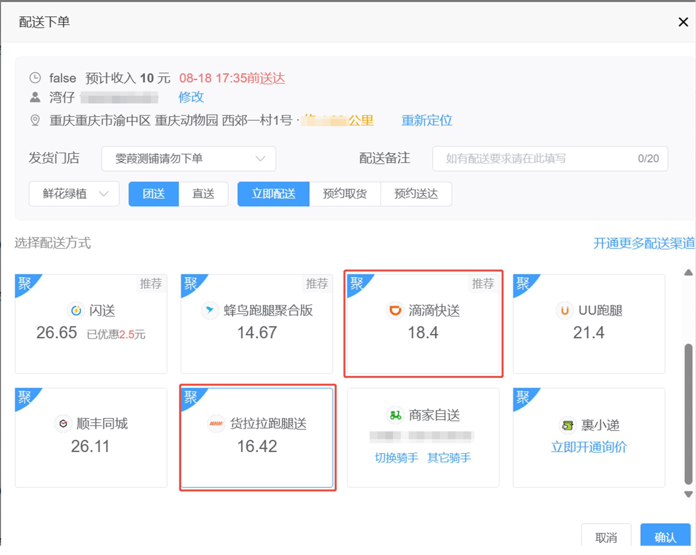
Task: Click the 0/20 character counter
Action: point(648,159)
